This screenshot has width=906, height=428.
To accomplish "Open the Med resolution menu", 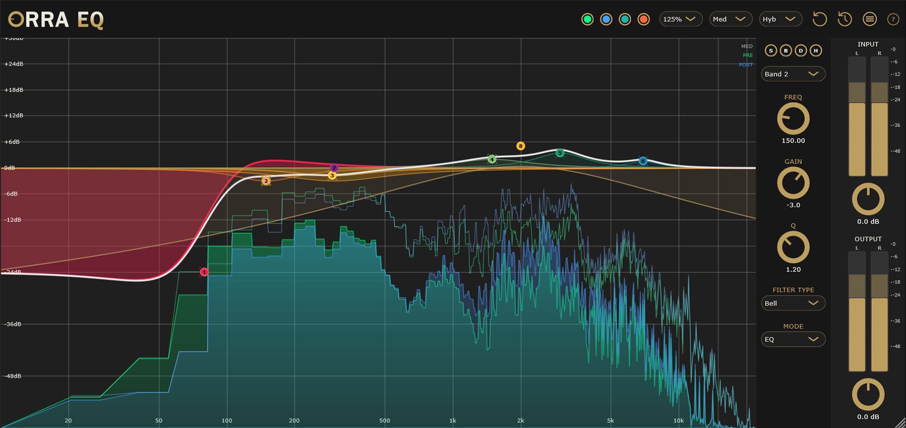I will [730, 19].
